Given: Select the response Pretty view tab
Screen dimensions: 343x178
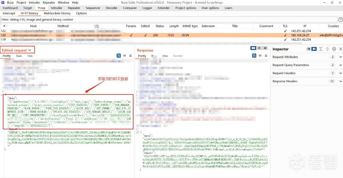Looking at the screenshot, I should tap(142, 56).
